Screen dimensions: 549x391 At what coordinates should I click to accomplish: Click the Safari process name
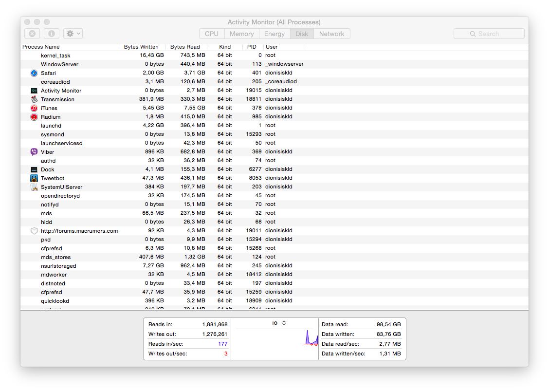[x=48, y=73]
